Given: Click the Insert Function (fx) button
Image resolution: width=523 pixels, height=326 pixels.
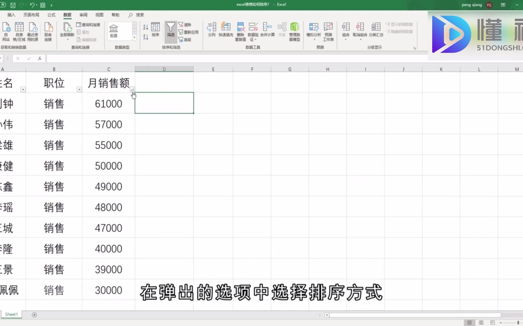Looking at the screenshot, I should click(x=40, y=59).
